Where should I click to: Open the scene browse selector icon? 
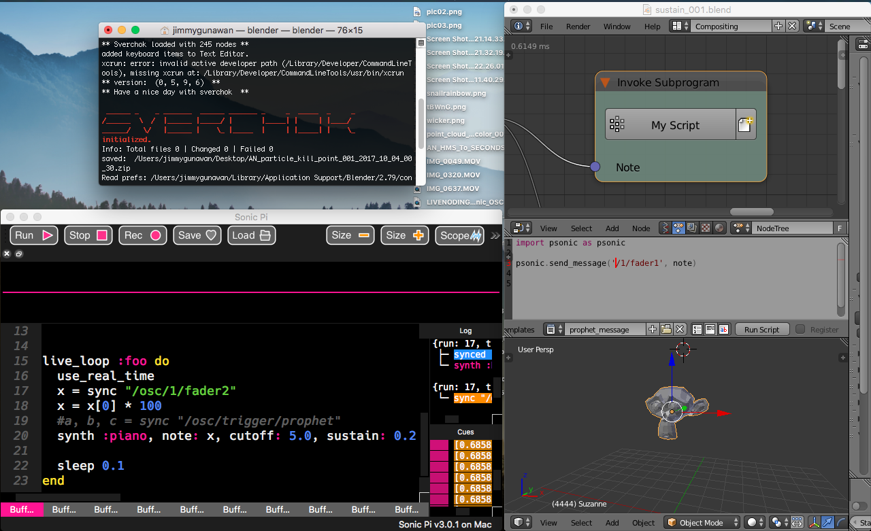click(x=813, y=26)
